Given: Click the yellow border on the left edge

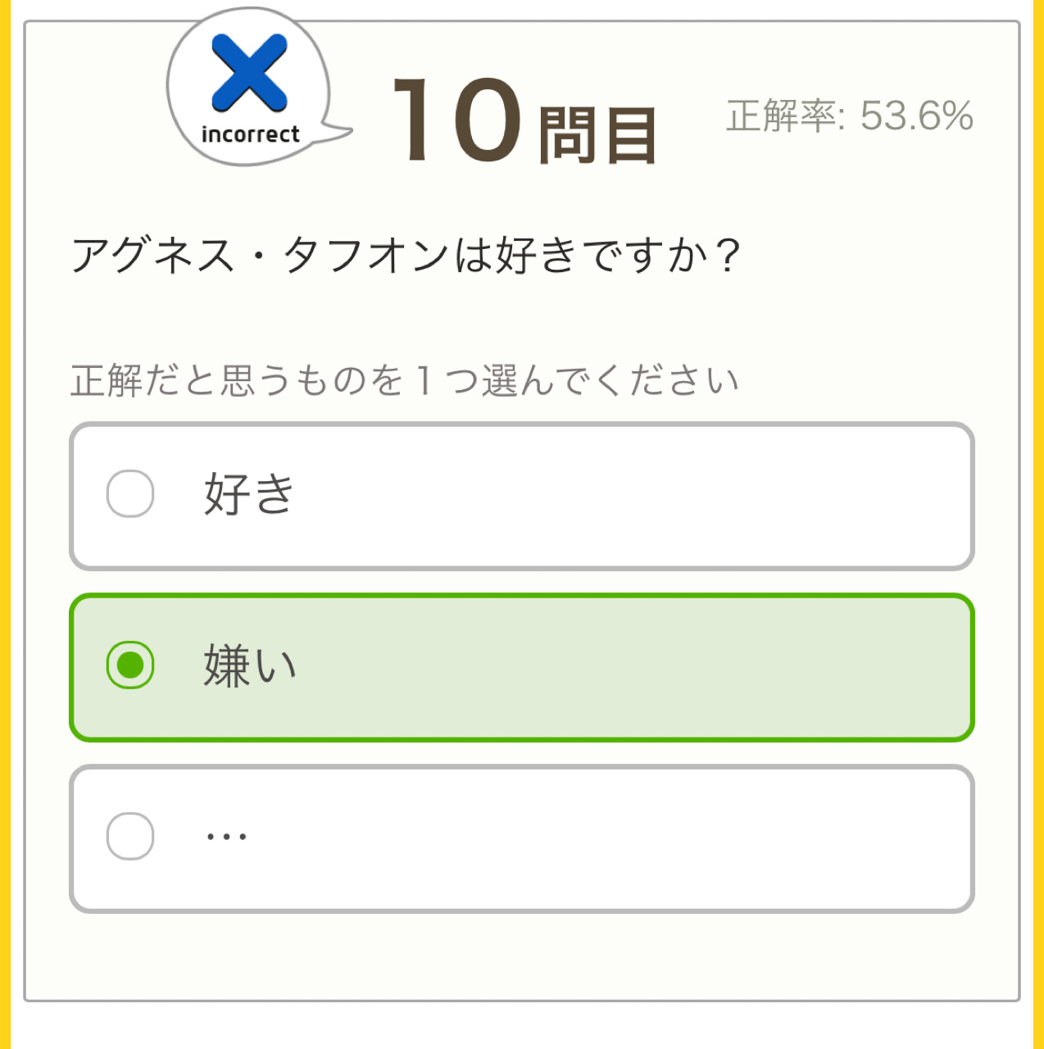Looking at the screenshot, I should [x=6, y=524].
